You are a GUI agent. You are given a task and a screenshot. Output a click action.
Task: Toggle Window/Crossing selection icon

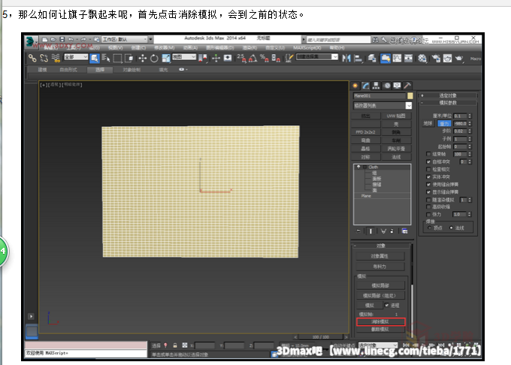click(x=129, y=59)
